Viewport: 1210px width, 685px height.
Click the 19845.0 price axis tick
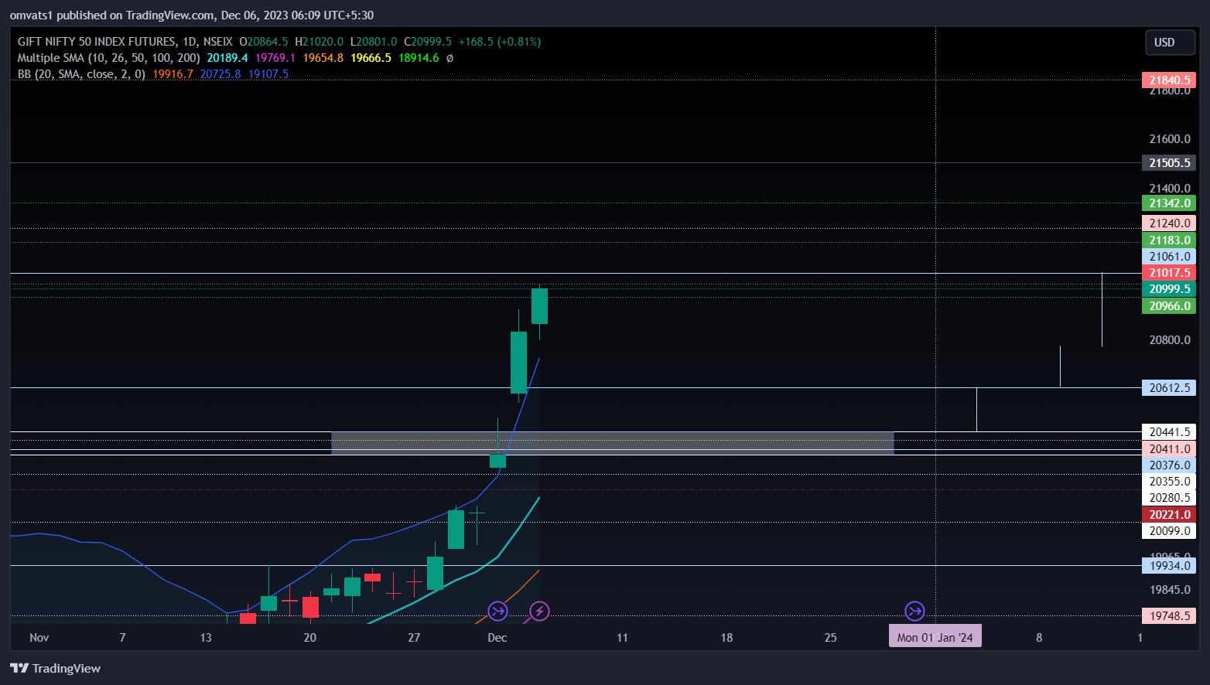tap(1170, 590)
